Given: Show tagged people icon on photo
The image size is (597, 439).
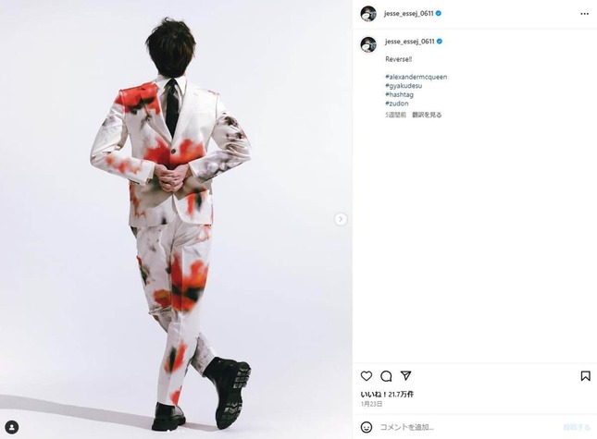Looking at the screenshot, I should tap(12, 427).
